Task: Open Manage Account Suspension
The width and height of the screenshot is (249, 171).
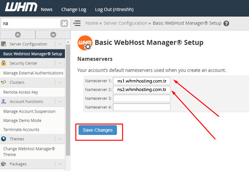Action: (29, 111)
